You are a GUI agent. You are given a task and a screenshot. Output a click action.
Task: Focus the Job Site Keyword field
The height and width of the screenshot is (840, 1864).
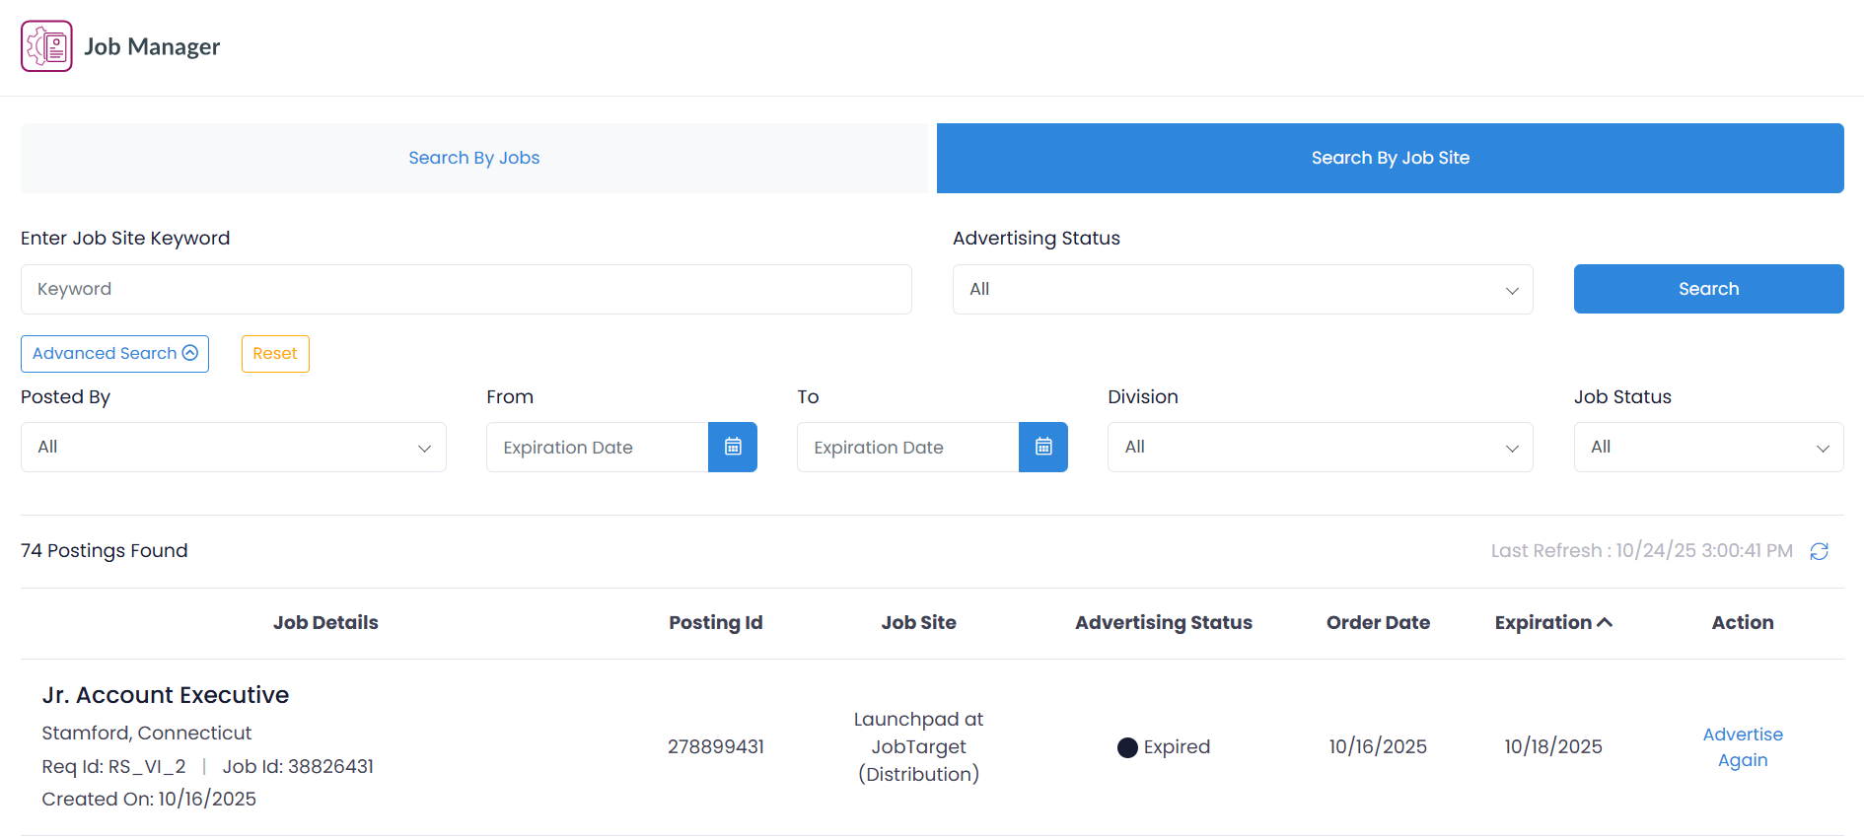[x=466, y=289]
